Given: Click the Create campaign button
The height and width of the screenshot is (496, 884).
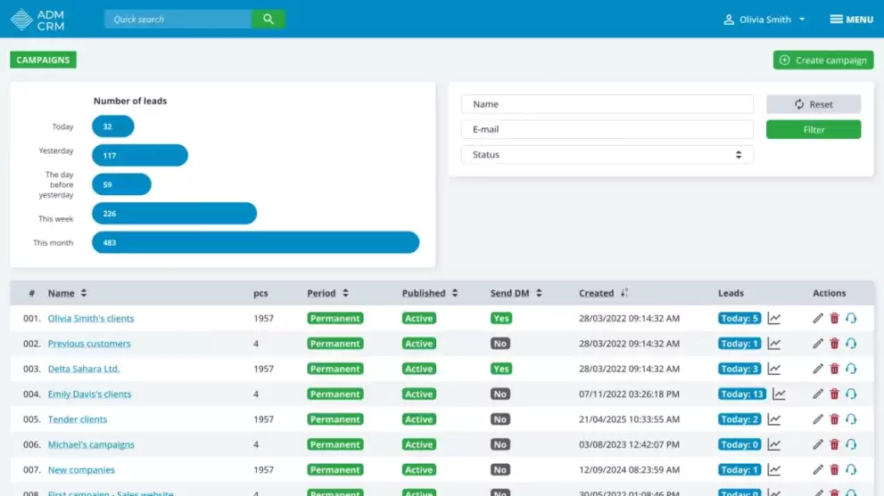Looking at the screenshot, I should point(823,61).
